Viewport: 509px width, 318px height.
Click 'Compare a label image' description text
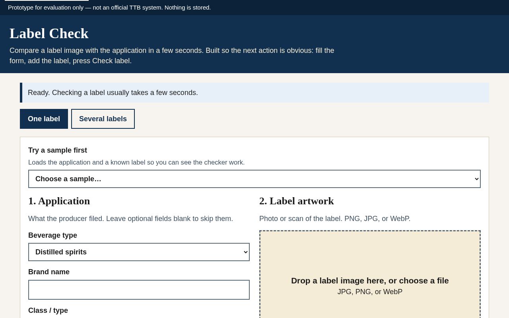pos(172,56)
